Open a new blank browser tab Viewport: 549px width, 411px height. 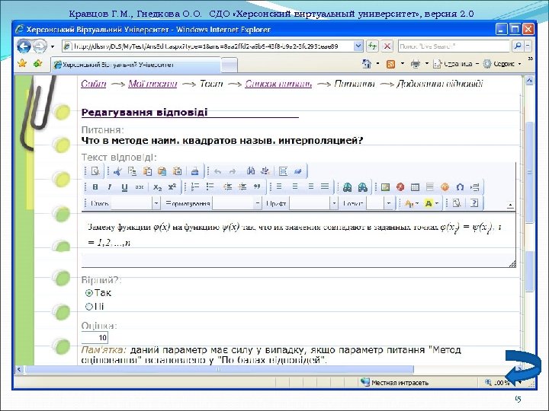tap(230, 65)
